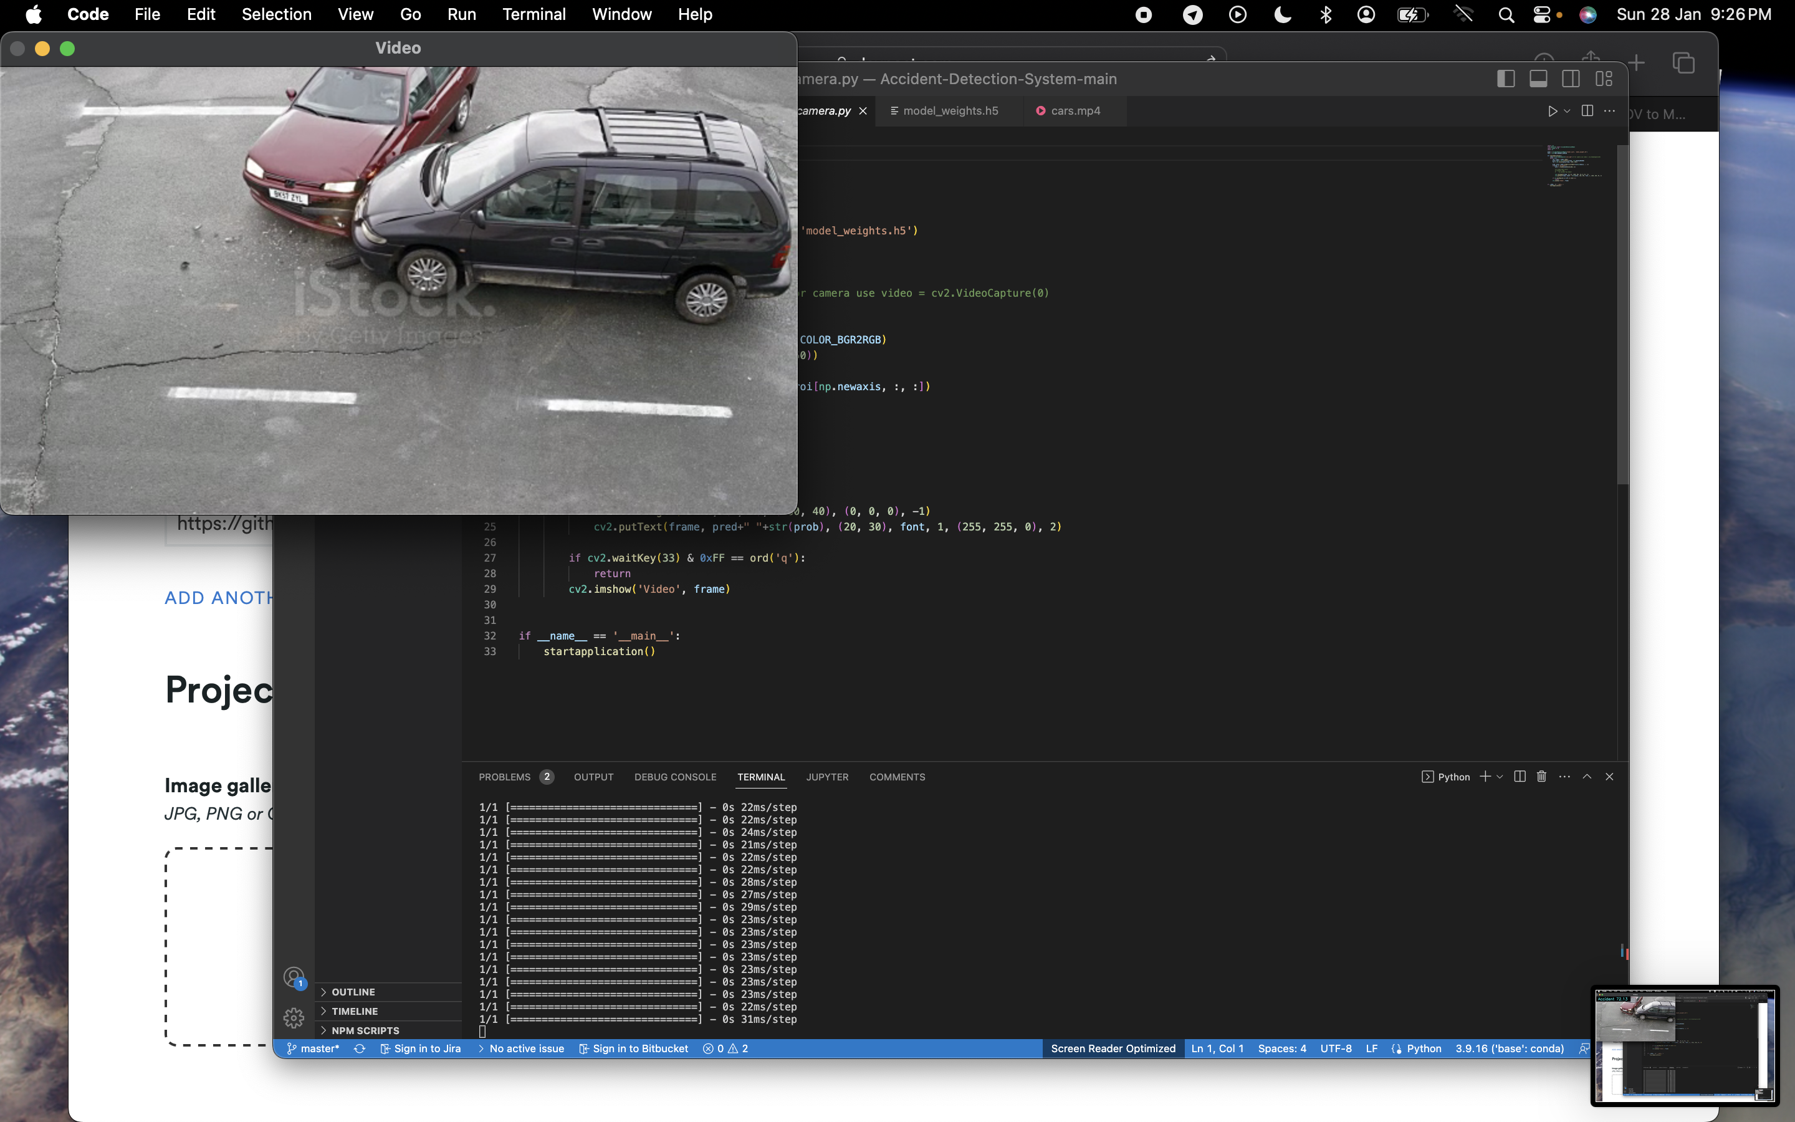Open the model_weights.h5 editor tab
Image resolution: width=1795 pixels, height=1122 pixels.
pyautogui.click(x=950, y=110)
